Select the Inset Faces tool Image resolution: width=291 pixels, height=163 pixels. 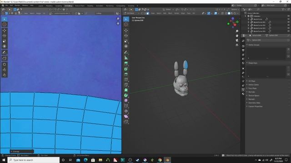(126, 69)
